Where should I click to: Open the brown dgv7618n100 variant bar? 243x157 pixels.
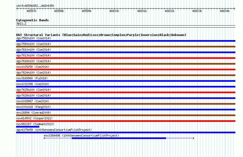(x=126, y=64)
